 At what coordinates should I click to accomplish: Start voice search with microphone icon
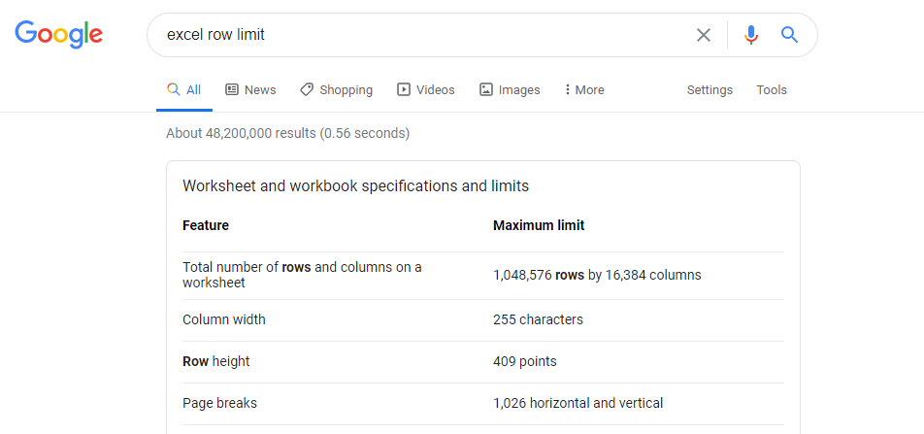[751, 35]
